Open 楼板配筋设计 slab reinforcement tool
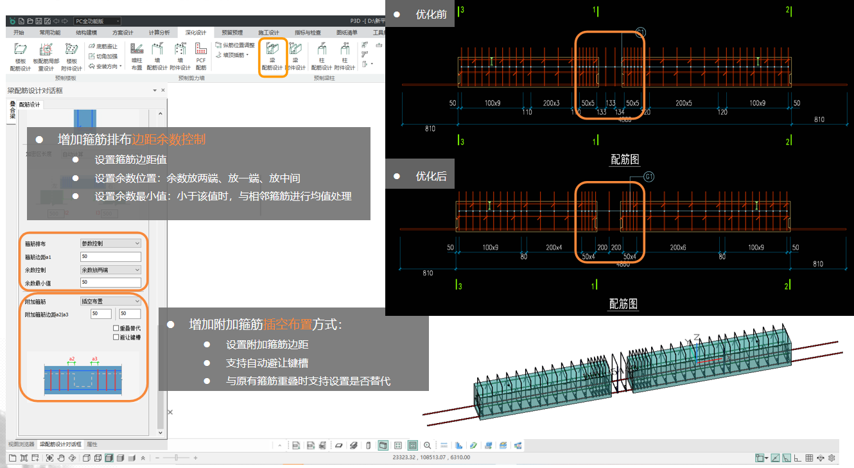The width and height of the screenshot is (854, 468). (x=22, y=56)
